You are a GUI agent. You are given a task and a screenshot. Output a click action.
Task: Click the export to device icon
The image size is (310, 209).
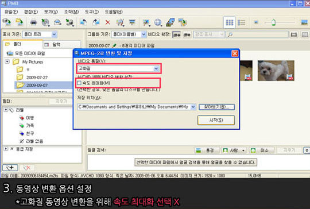tap(69, 22)
